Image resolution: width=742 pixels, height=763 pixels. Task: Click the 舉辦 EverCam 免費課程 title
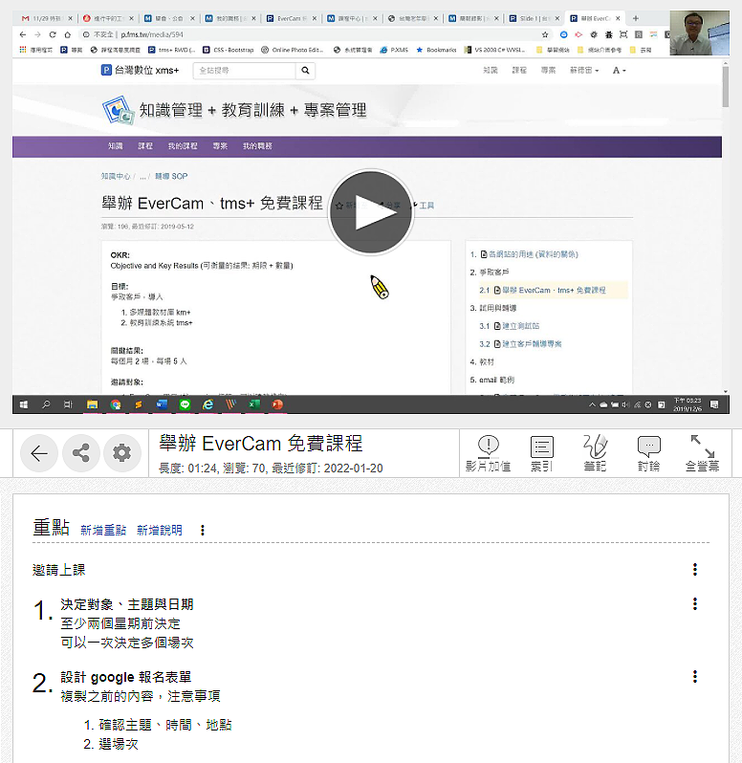[x=260, y=445]
